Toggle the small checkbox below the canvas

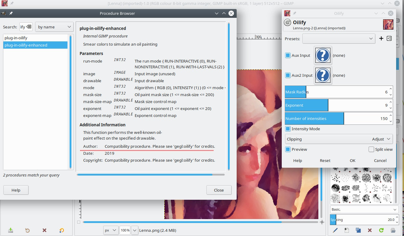(79, 222)
